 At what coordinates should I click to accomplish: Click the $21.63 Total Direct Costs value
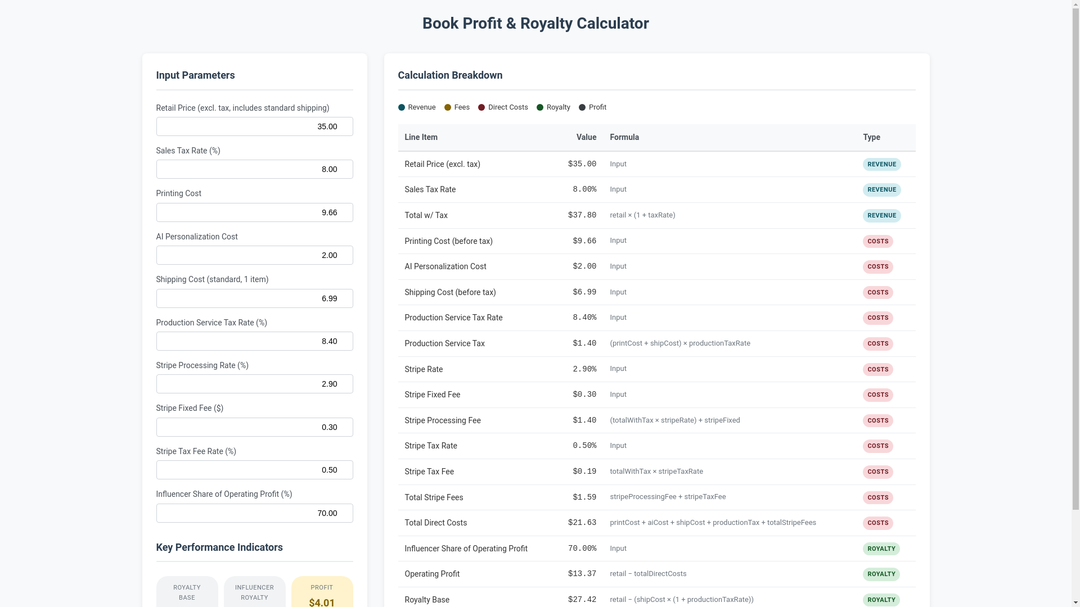(x=582, y=523)
